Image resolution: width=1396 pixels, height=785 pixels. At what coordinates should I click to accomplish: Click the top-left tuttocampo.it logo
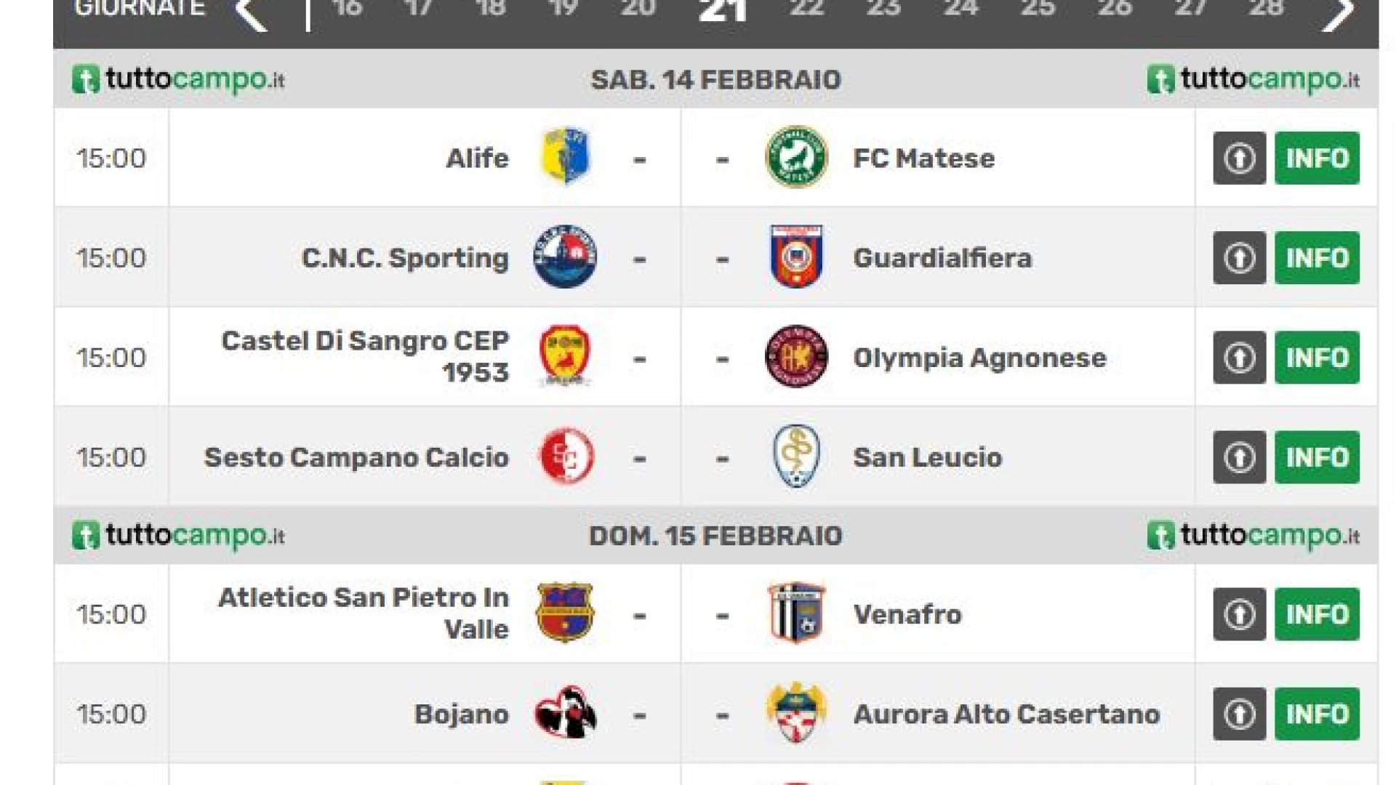tap(178, 79)
